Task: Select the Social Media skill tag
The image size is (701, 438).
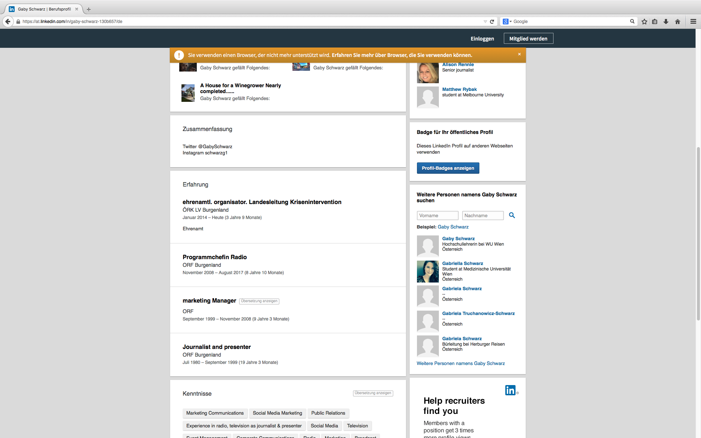Action: 324,426
